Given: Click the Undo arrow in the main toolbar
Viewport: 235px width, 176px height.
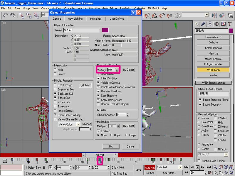Looking at the screenshot, I should [6, 15].
